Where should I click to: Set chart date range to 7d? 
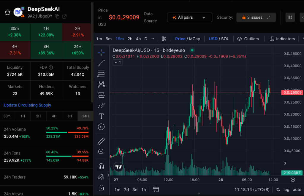click(x=126, y=189)
